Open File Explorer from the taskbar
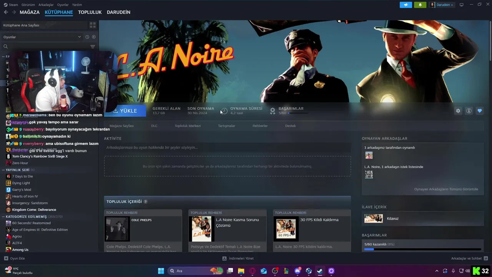The image size is (492, 277). click(x=241, y=271)
